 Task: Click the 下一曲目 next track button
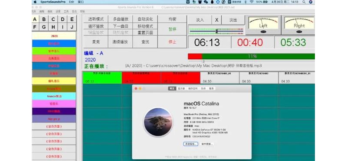pos(121,26)
